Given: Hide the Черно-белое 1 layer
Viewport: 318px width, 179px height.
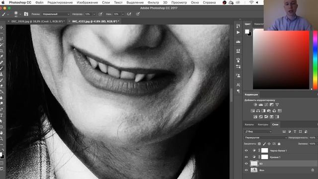Looking at the screenshot, I should tap(246, 151).
